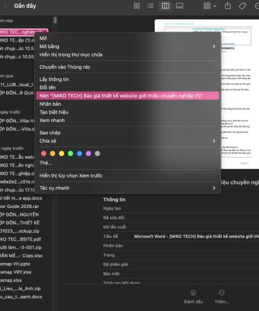259x311 pixels.
Task: Switch to gallery view
Action: [179, 6]
